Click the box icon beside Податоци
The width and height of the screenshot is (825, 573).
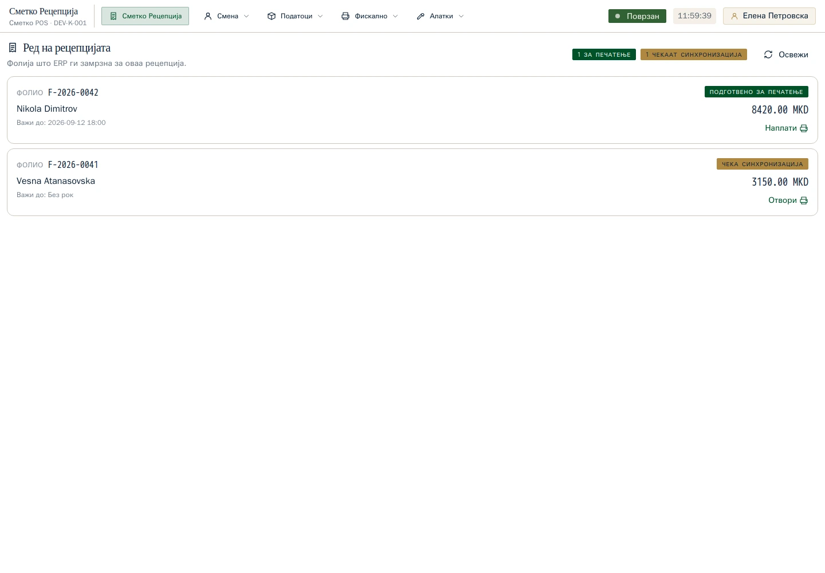click(272, 16)
